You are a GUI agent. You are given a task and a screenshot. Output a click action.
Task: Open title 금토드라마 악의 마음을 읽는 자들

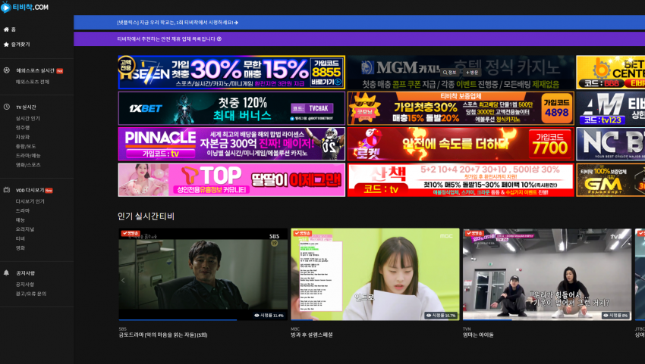tap(163, 334)
